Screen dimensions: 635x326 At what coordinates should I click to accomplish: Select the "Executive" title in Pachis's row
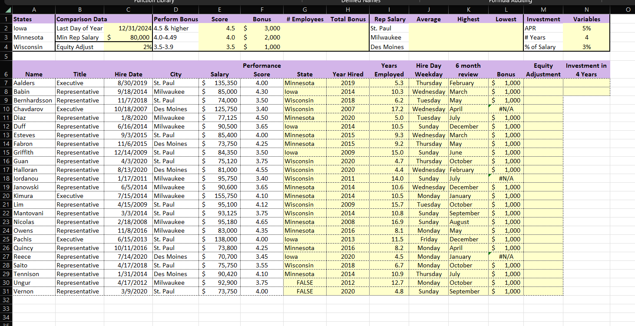(80, 239)
